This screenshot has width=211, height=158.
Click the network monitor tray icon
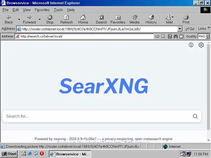pyautogui.click(x=189, y=154)
